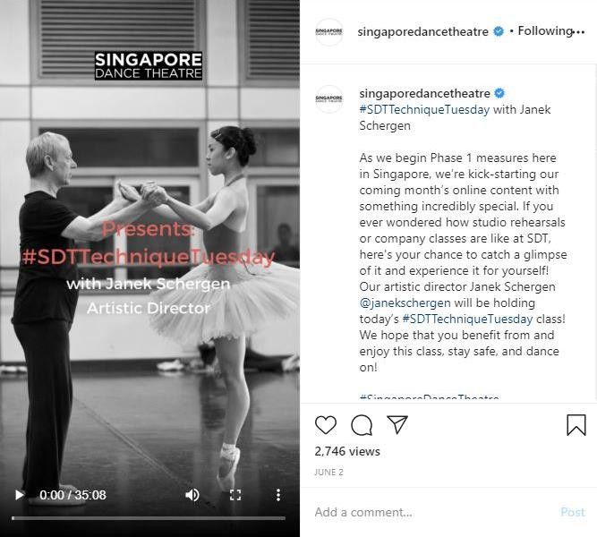This screenshot has width=597, height=537.
Task: Open @janekschergen mention link
Action: point(405,303)
